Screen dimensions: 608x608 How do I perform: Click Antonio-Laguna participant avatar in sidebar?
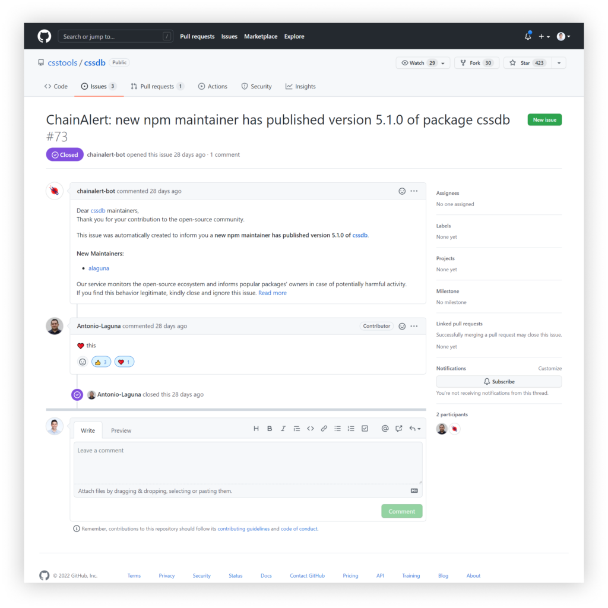pyautogui.click(x=442, y=429)
